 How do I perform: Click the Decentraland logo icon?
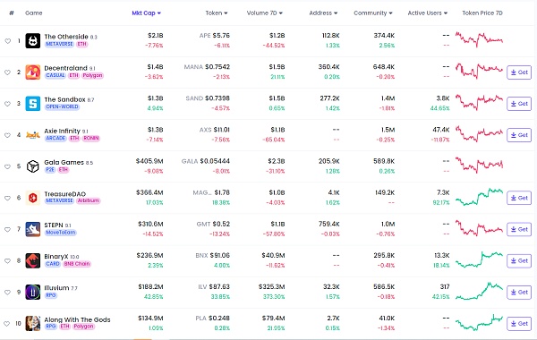[x=33, y=72]
